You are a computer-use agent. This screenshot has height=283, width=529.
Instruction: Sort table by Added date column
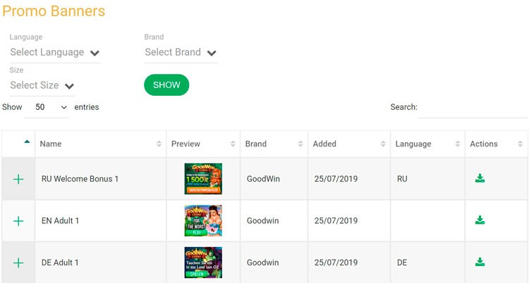click(x=349, y=144)
